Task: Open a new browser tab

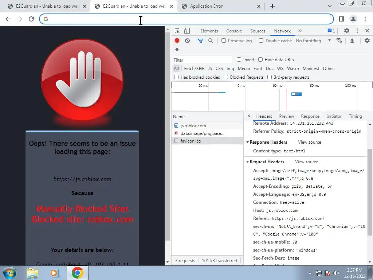Action: pyautogui.click(x=272, y=6)
